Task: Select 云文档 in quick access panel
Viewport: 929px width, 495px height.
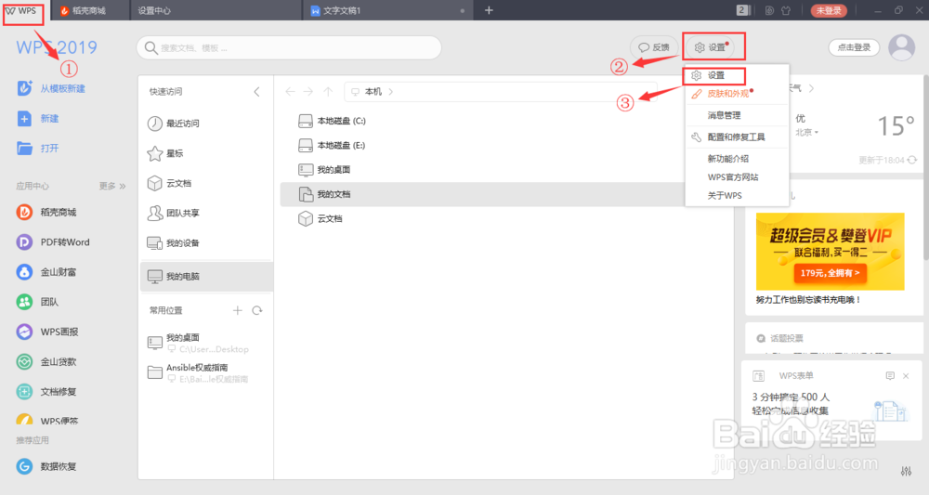Action: tap(169, 183)
